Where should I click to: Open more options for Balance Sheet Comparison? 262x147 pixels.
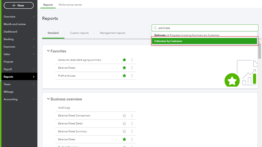click(132, 115)
